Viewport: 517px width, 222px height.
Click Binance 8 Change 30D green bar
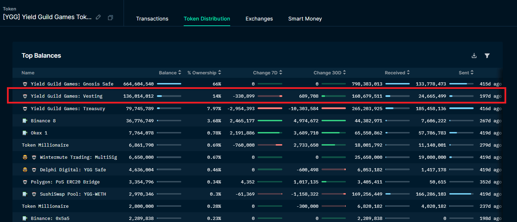[x=334, y=121]
